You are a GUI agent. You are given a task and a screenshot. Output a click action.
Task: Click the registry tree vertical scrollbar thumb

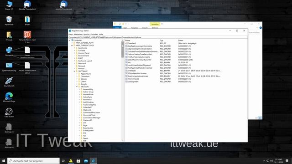coord(123,50)
